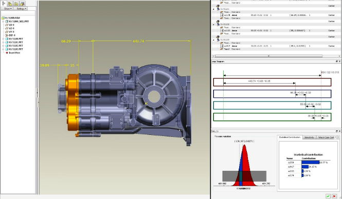Click the 39.09 dimension in viewport
Viewport: 342px width, 199px height.
[45, 65]
